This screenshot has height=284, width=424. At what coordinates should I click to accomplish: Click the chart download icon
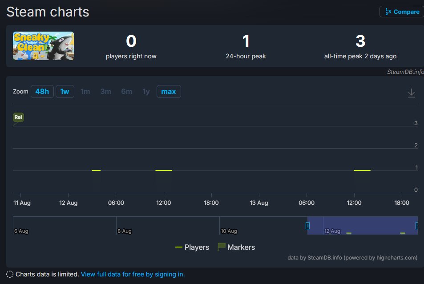tap(411, 93)
